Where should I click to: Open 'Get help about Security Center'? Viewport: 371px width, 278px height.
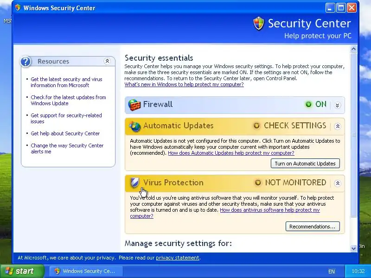65,133
